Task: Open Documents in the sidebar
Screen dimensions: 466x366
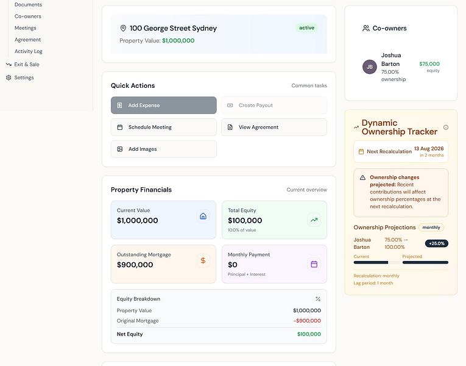Action: pos(28,5)
